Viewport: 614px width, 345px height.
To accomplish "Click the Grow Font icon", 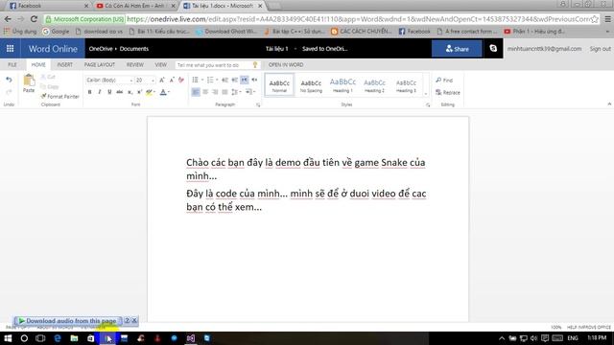I will [162, 80].
